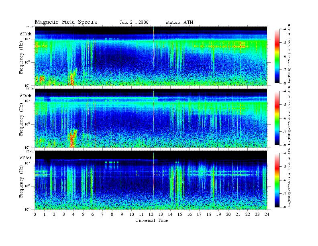Screen dimensions: 318x246
Task: Click the "Universal Time" axis title
Action: [151, 220]
